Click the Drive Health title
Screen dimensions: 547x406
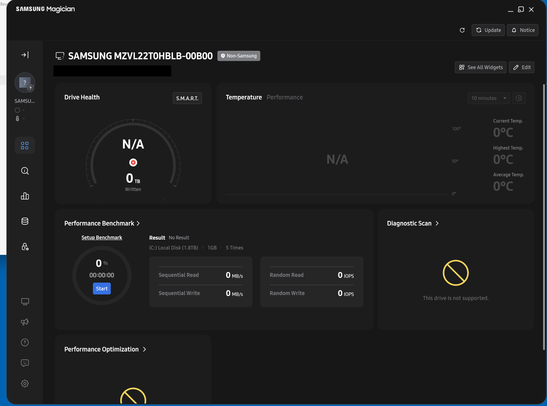click(x=82, y=97)
